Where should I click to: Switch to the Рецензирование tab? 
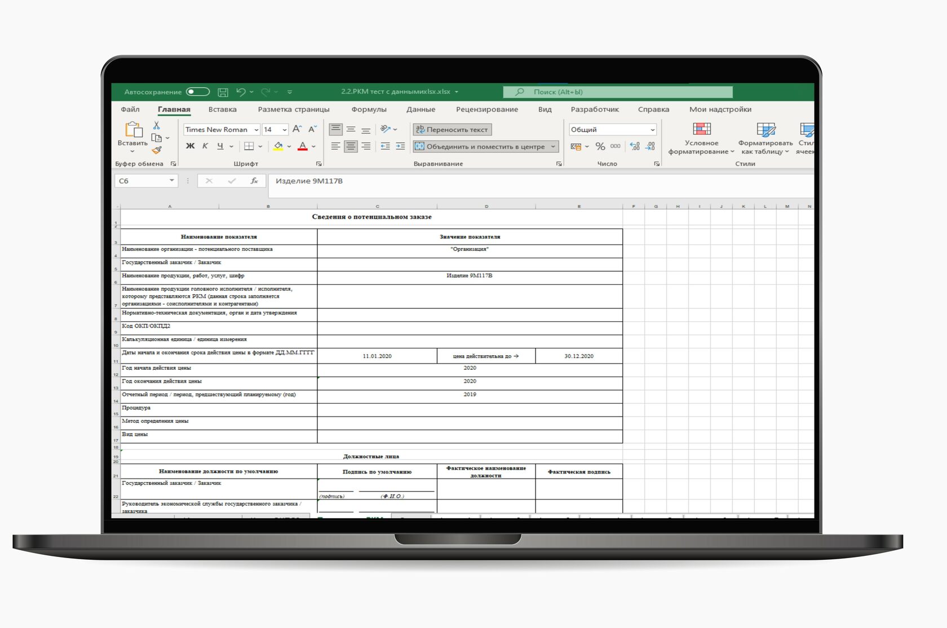coord(487,109)
